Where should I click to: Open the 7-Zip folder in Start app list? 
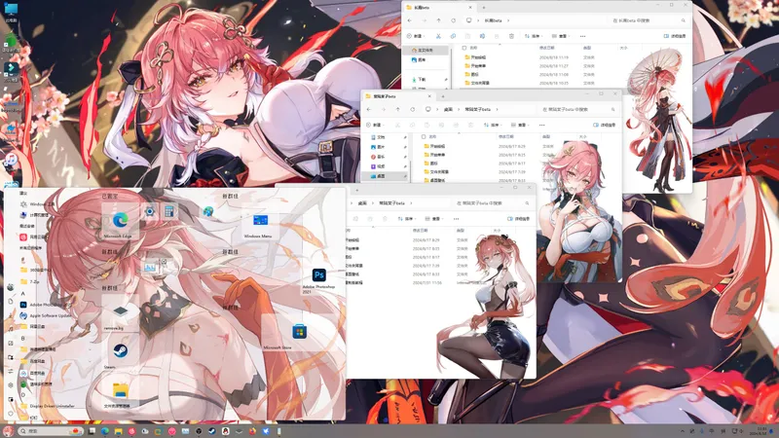[x=31, y=281]
